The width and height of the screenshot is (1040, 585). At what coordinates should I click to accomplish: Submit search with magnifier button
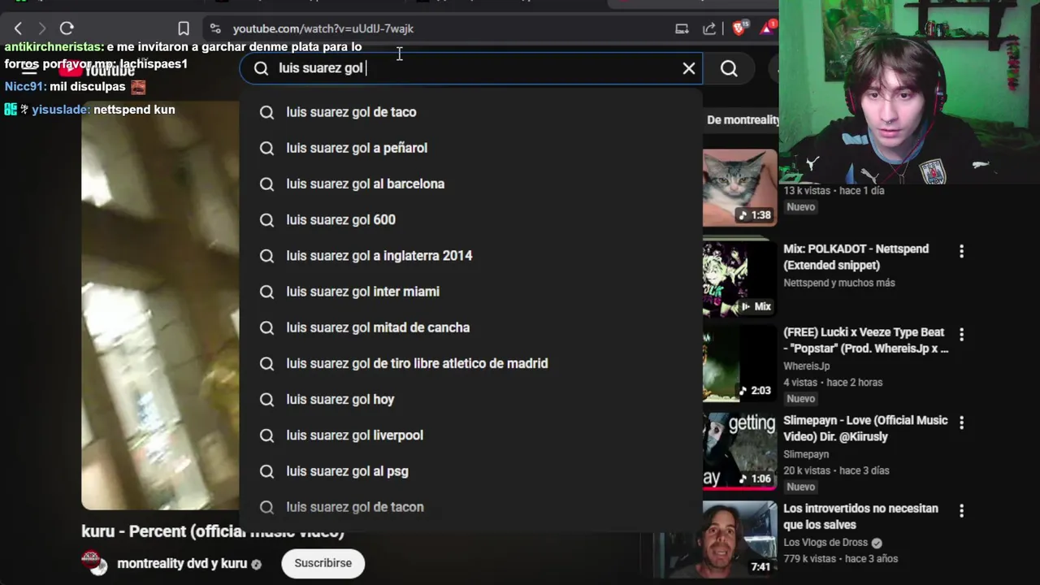[729, 68]
